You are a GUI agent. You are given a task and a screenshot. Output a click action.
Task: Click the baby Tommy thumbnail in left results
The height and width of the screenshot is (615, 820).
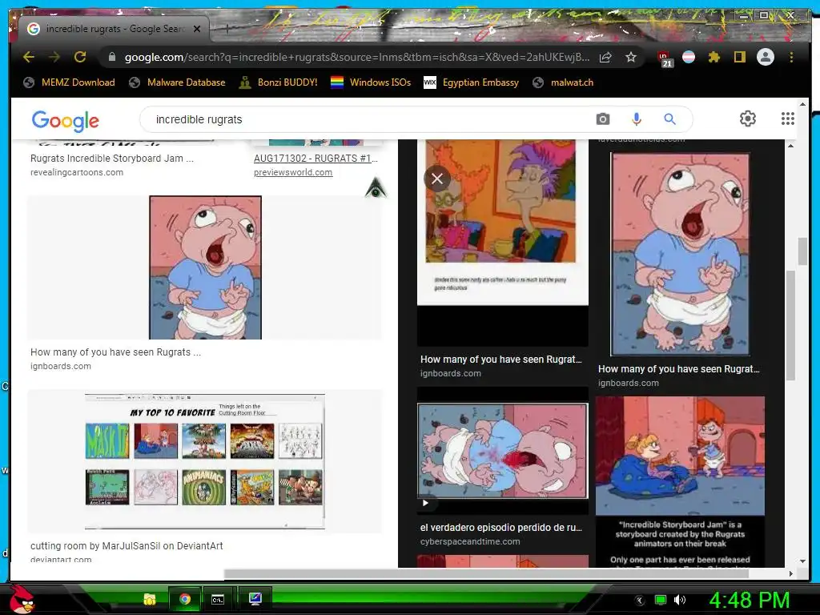click(x=205, y=267)
